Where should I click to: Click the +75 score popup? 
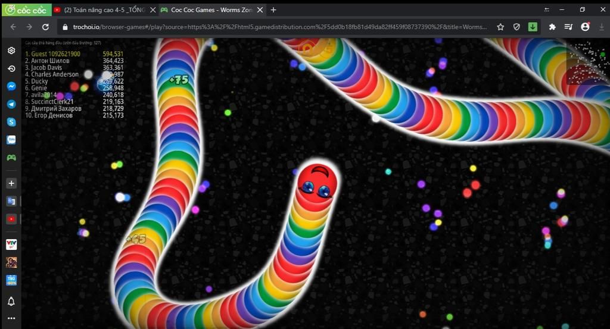click(x=179, y=80)
